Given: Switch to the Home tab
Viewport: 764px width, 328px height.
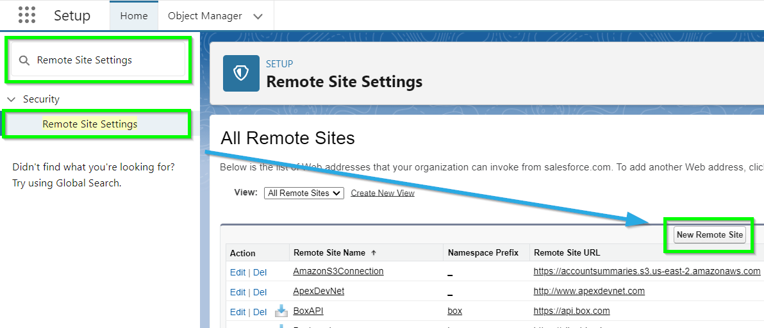Looking at the screenshot, I should coord(134,16).
